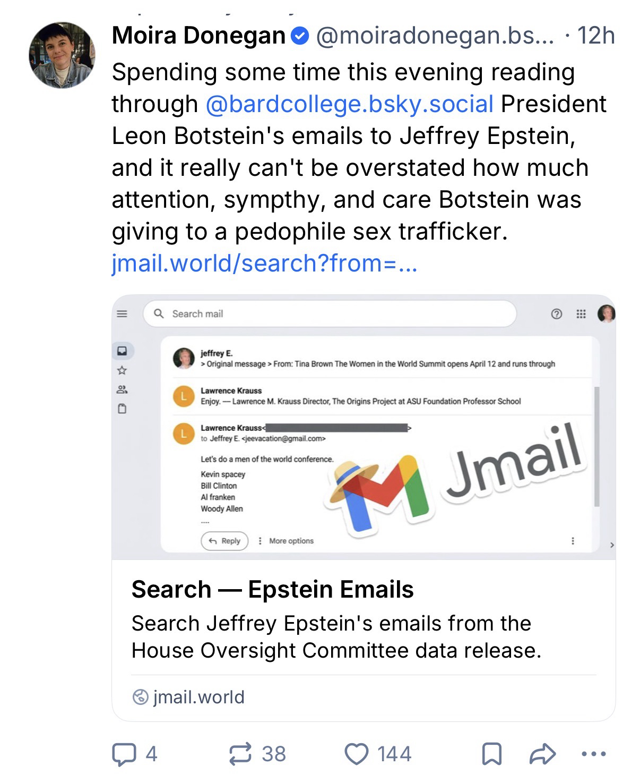Open the Search — Epstein Emails card title

click(x=272, y=589)
